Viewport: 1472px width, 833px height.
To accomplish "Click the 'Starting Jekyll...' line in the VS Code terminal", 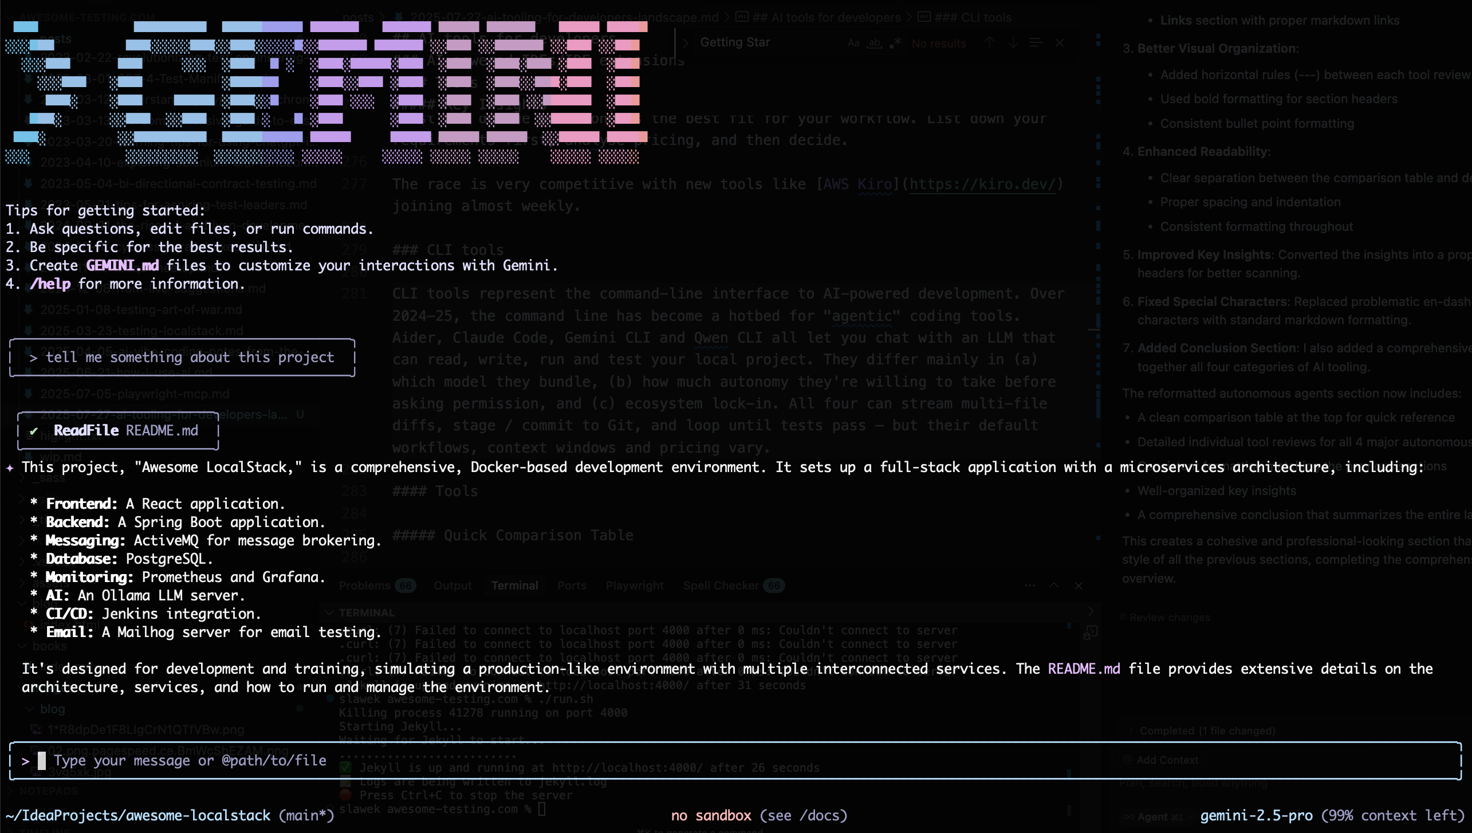I will (400, 727).
